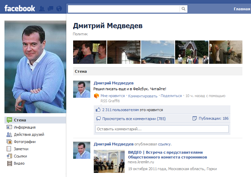Click the search magnifier button
Viewport: 251px width, 177px height.
tap(184, 9)
